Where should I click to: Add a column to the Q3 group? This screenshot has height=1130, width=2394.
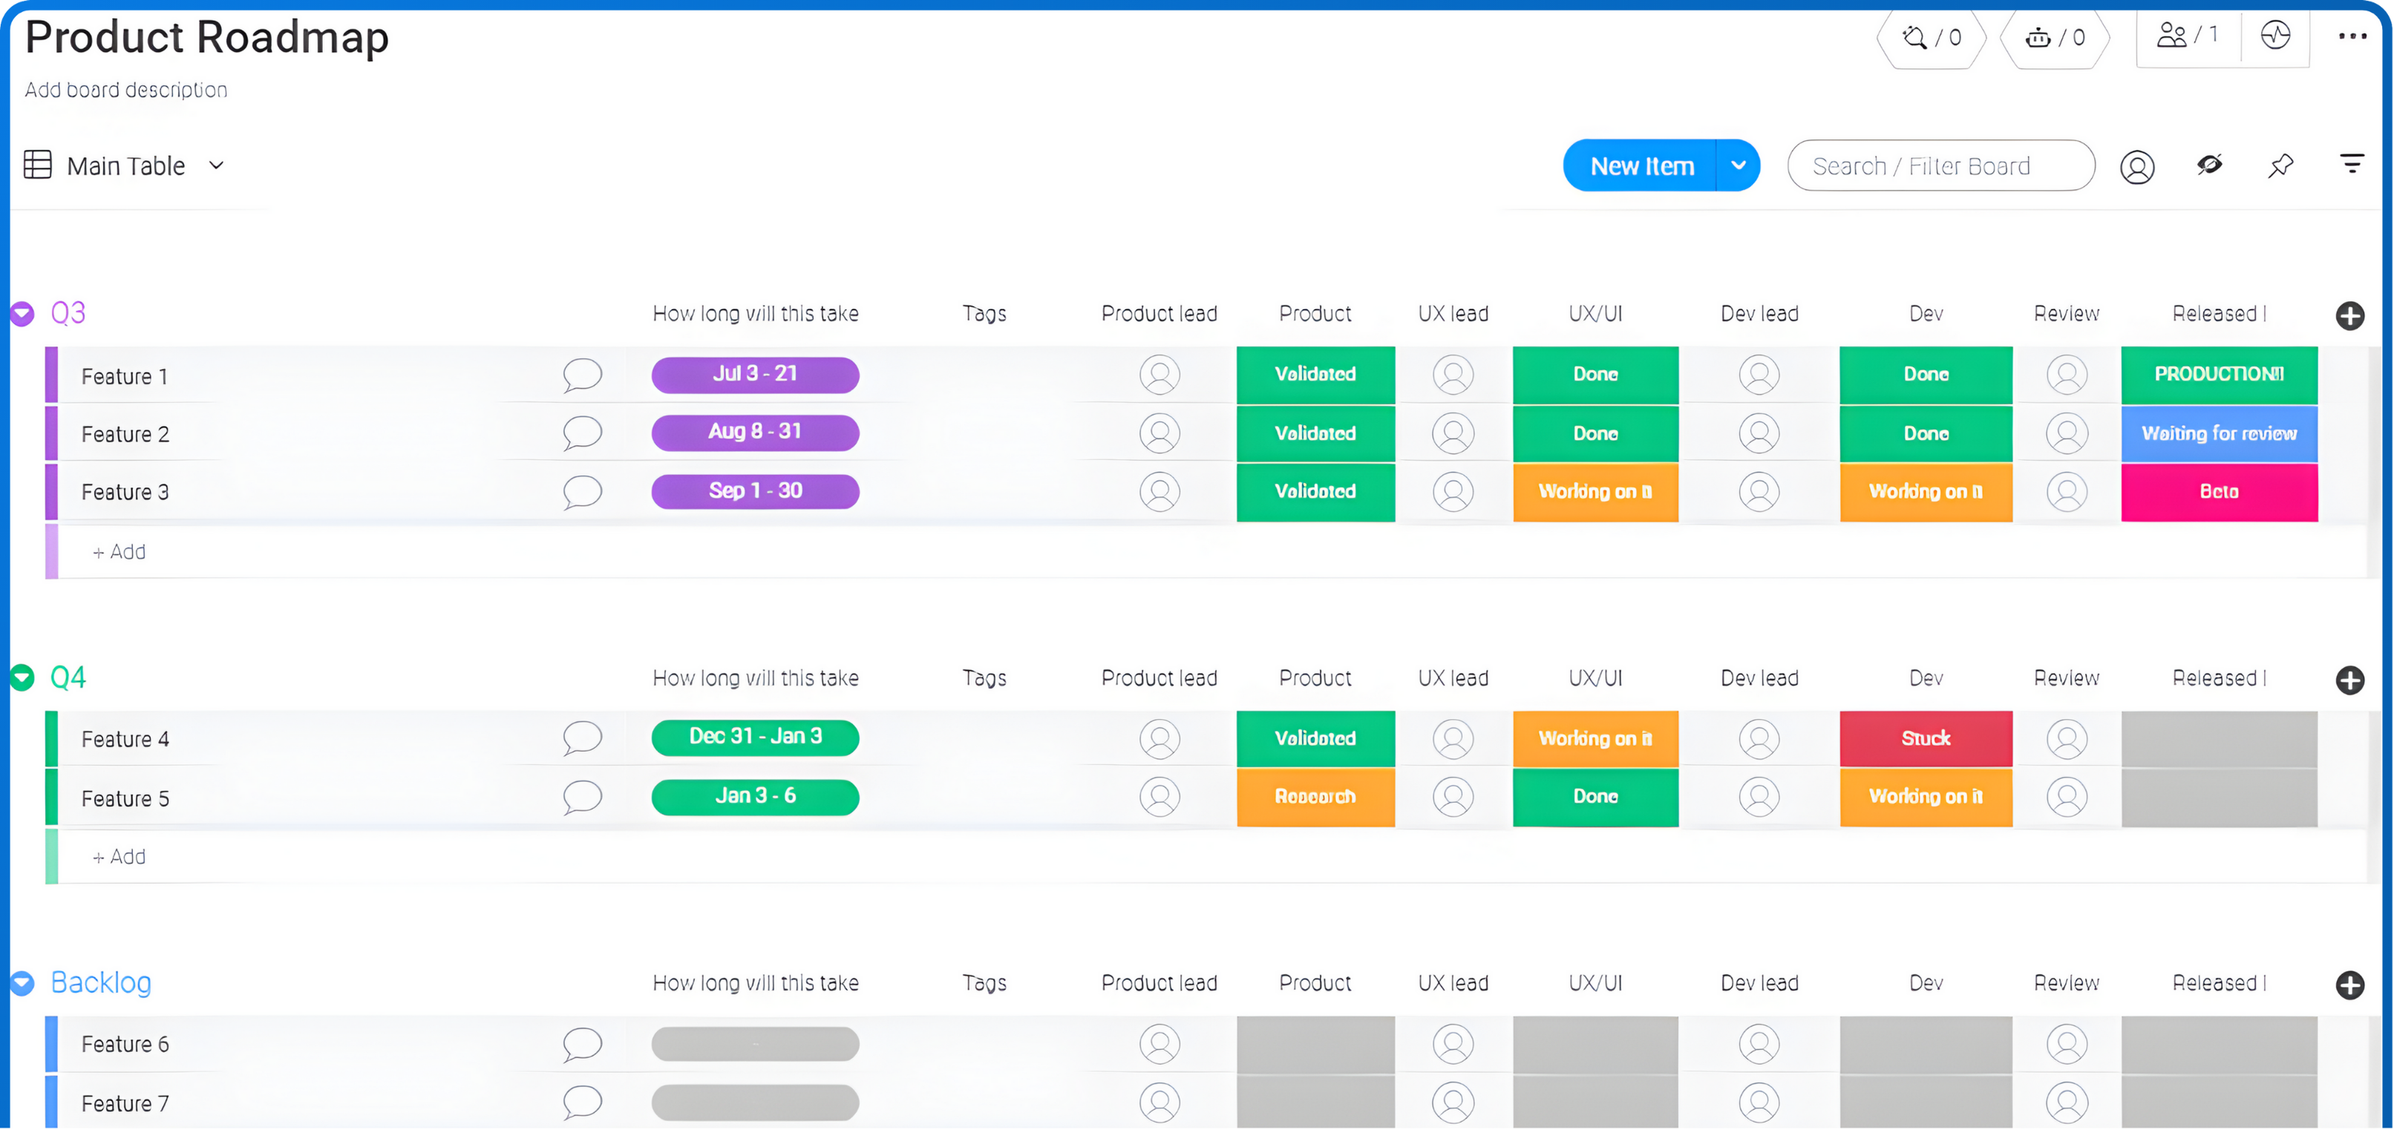2349,315
